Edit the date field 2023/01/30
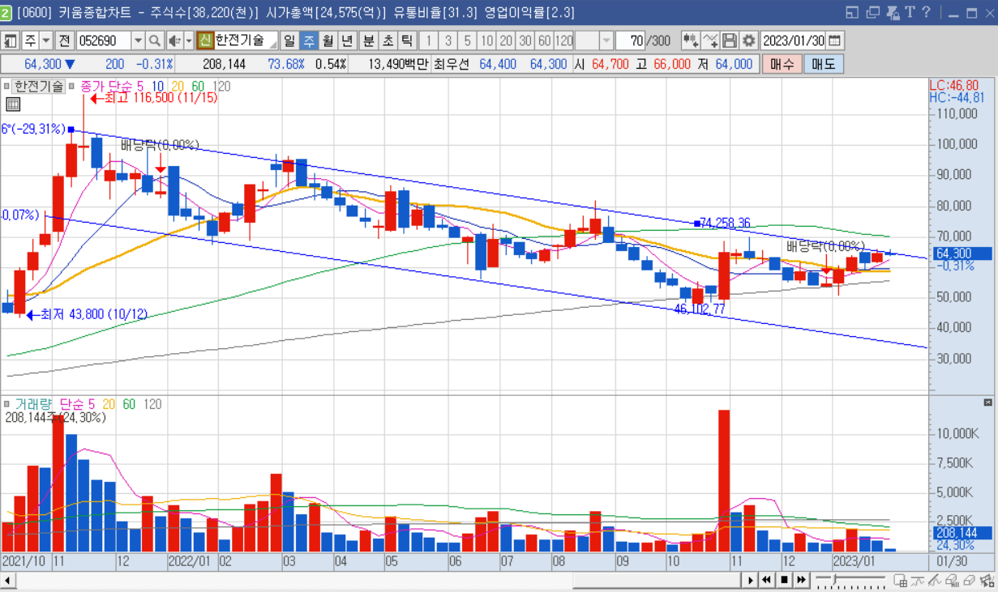998x592 pixels. tap(793, 40)
